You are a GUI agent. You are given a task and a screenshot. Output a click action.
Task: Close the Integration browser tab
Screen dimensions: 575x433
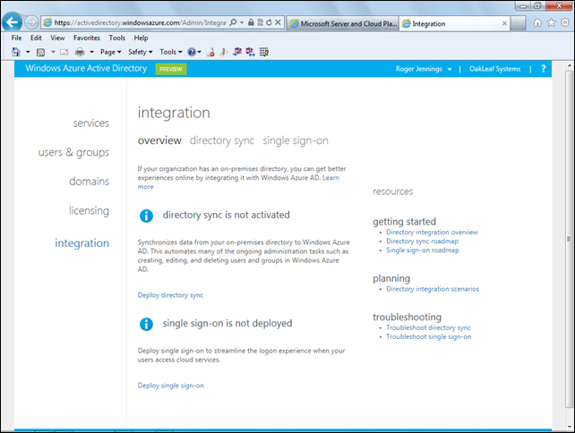(x=504, y=23)
